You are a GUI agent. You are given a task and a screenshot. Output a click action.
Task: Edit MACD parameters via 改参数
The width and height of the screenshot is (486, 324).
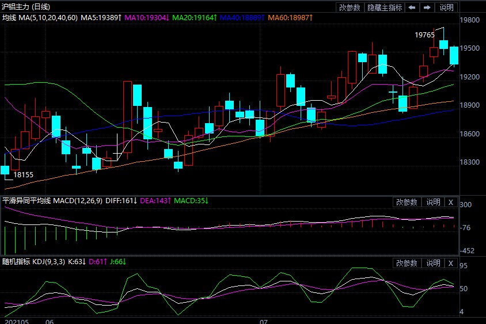[x=407, y=202]
